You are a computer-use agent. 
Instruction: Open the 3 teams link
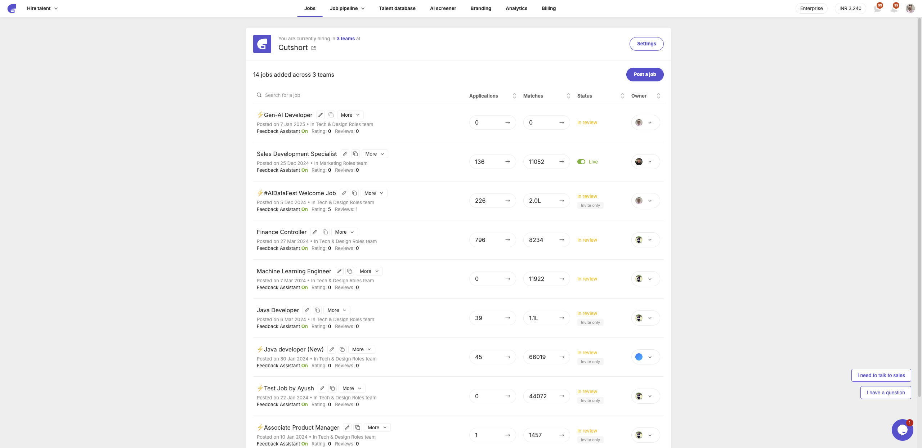click(345, 39)
